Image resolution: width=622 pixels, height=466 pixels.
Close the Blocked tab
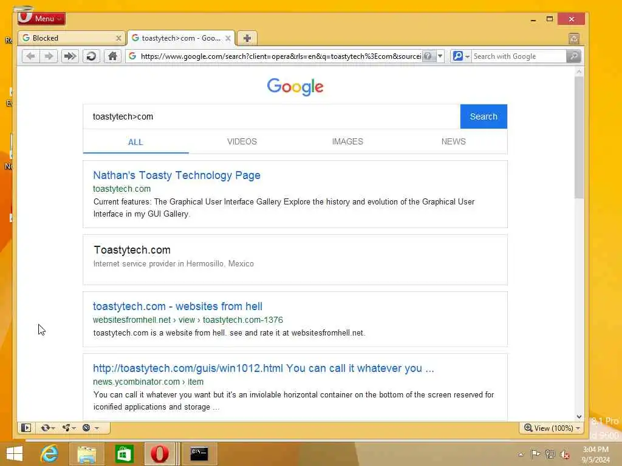click(x=118, y=38)
